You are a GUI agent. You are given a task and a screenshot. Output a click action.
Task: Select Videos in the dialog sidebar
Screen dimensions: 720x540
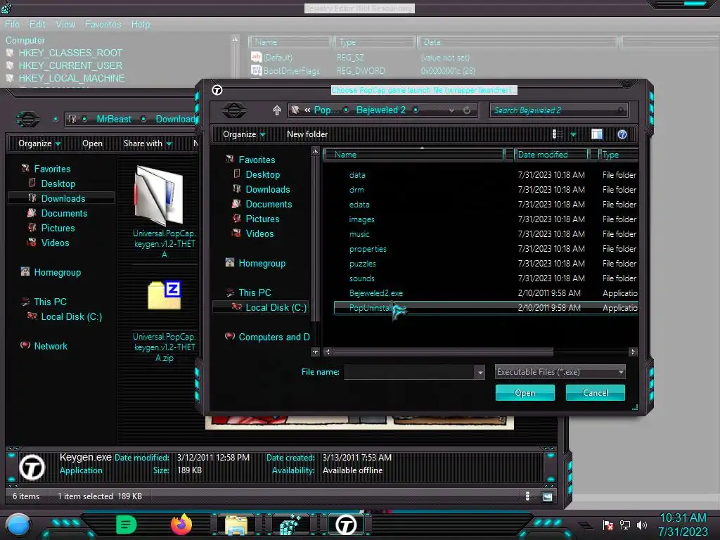pos(259,233)
